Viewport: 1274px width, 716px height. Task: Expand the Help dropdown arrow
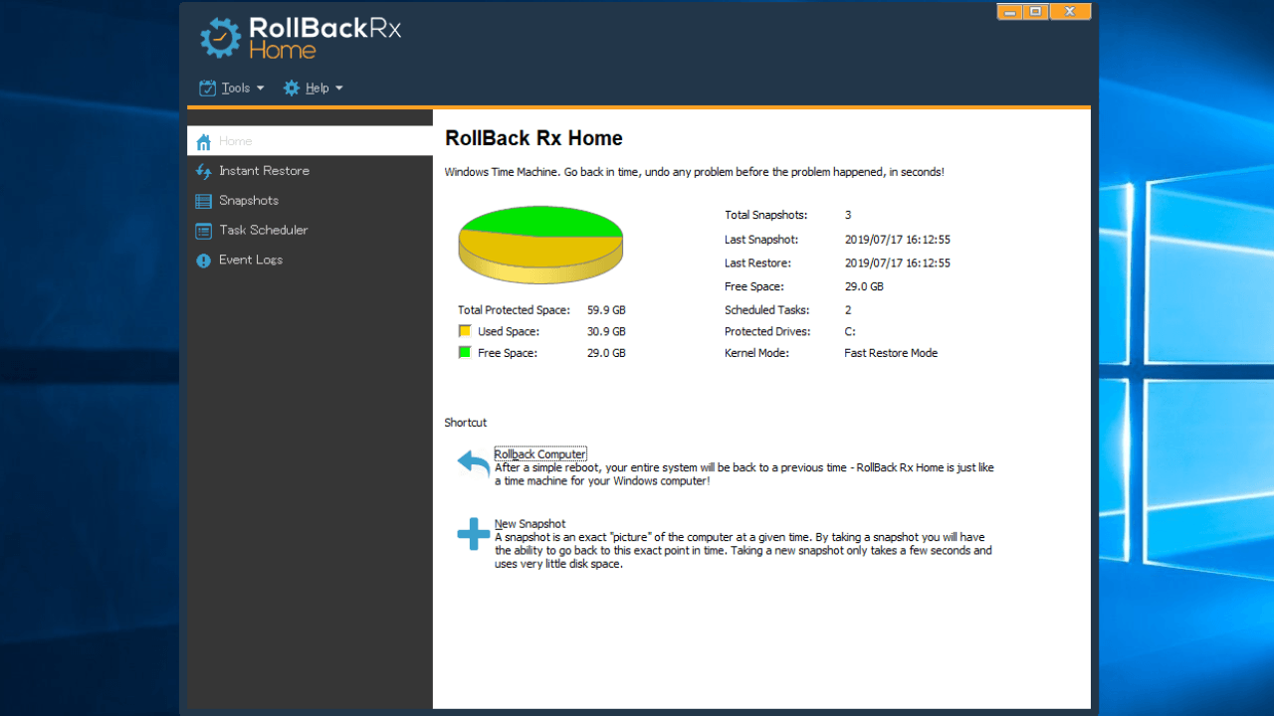pos(338,88)
